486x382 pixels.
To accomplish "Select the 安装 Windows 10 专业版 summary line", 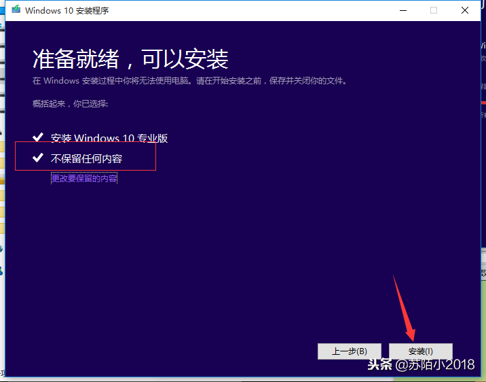I will (x=109, y=138).
